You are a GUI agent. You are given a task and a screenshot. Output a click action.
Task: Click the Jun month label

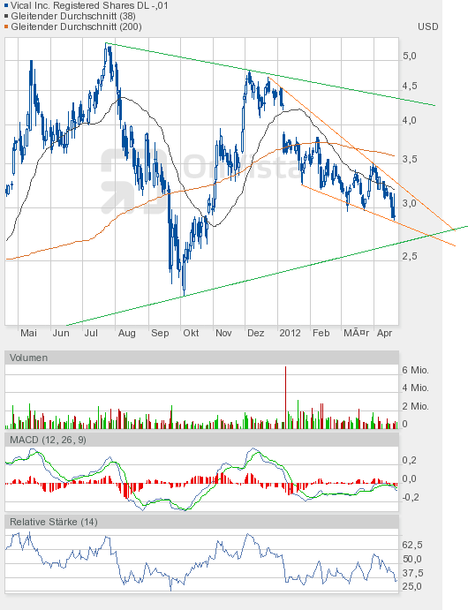[61, 333]
